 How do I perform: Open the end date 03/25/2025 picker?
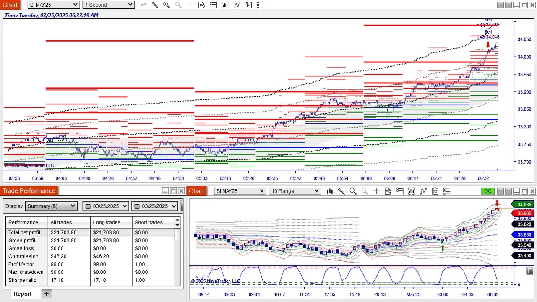tap(155, 206)
